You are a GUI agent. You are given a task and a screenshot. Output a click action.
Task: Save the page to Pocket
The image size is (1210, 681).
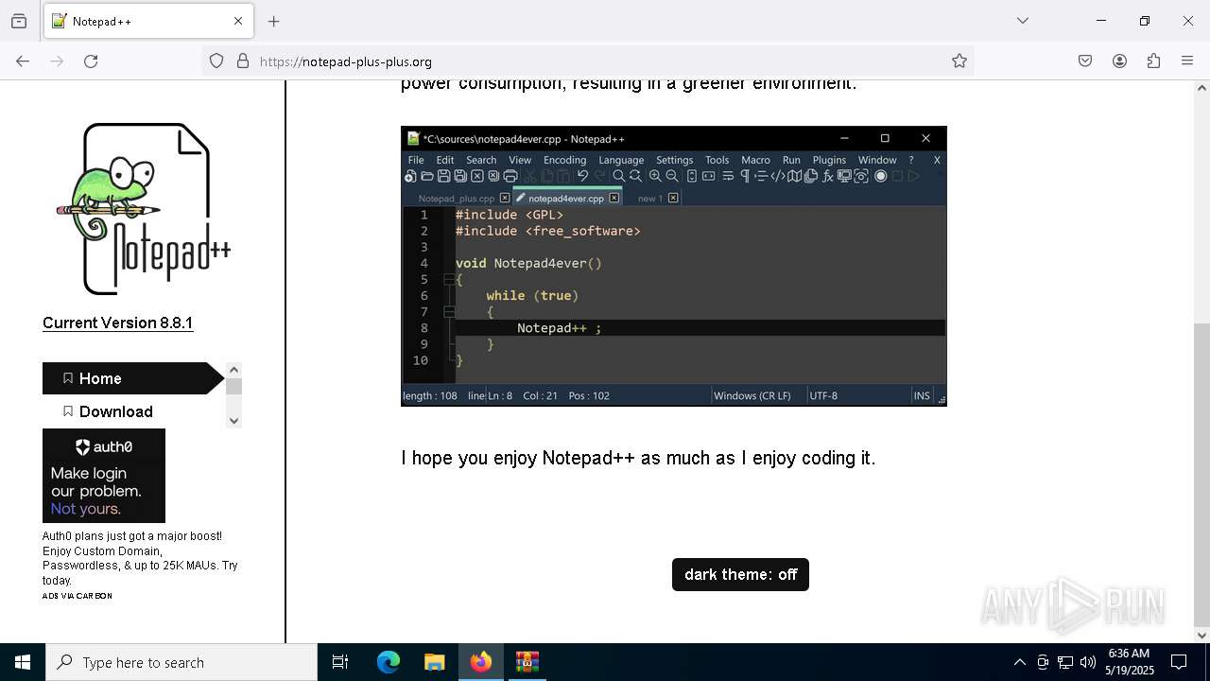[1085, 61]
